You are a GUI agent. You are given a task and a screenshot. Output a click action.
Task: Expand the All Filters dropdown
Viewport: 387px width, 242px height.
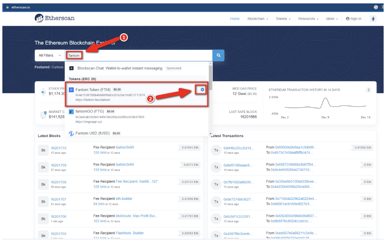coord(50,55)
